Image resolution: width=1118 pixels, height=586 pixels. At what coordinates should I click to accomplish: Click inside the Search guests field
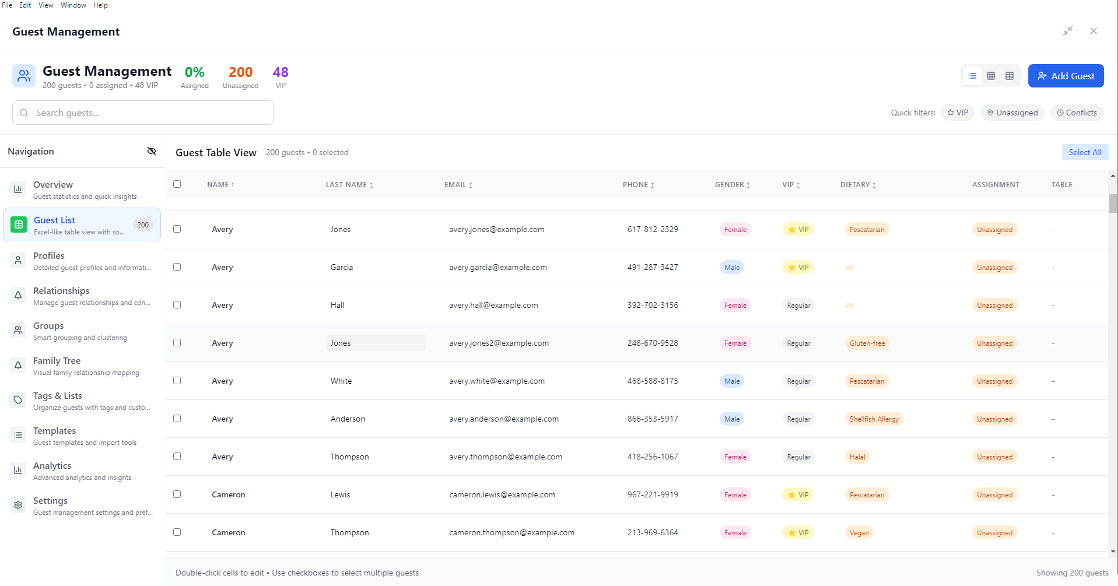[x=142, y=113]
